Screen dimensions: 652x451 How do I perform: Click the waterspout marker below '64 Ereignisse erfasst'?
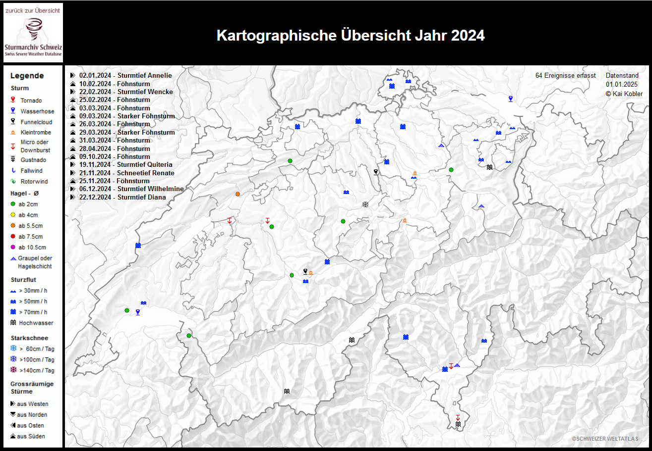coord(510,99)
